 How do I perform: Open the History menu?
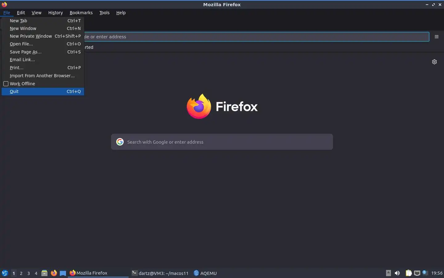click(x=55, y=13)
